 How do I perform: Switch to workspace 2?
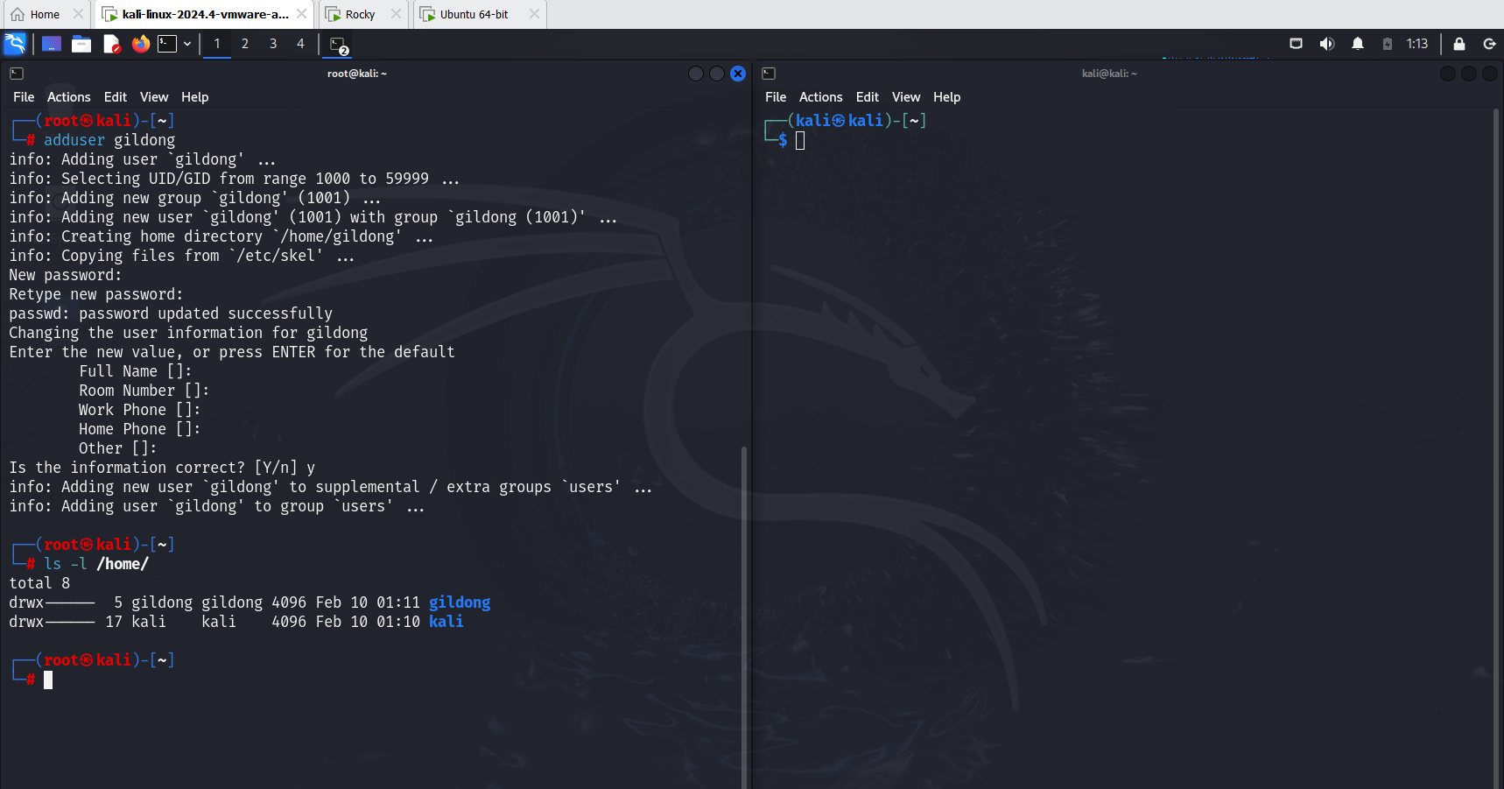pos(245,44)
